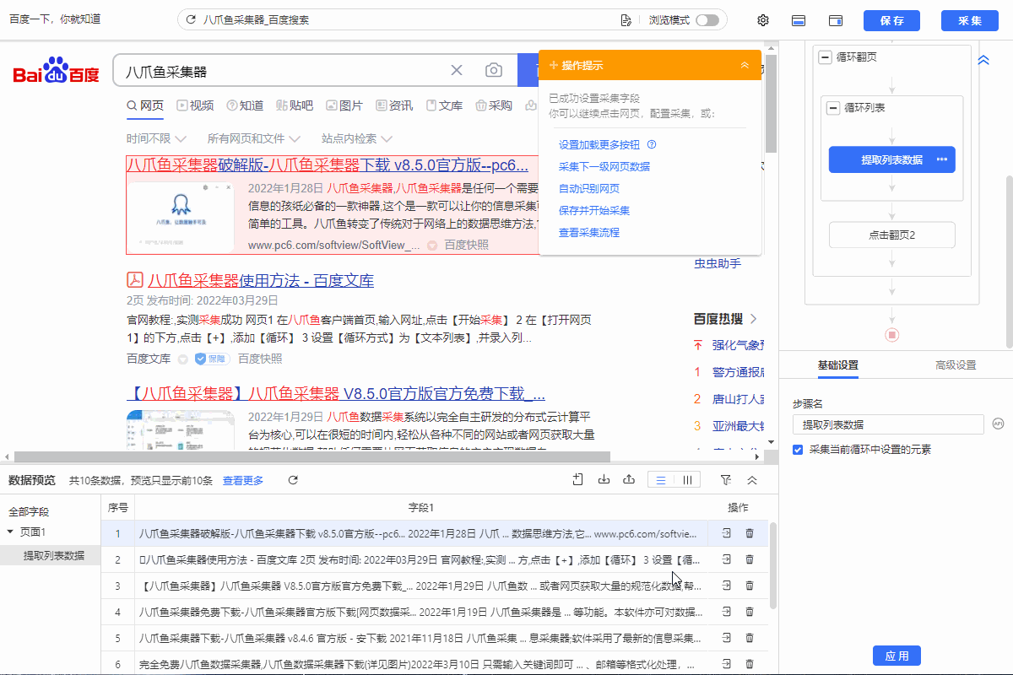This screenshot has height=675, width=1013.
Task: Delete data preview row 1
Action: (x=750, y=533)
